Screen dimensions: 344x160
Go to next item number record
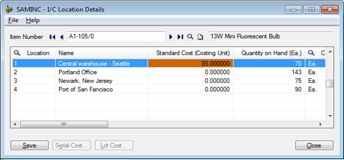coord(171,37)
